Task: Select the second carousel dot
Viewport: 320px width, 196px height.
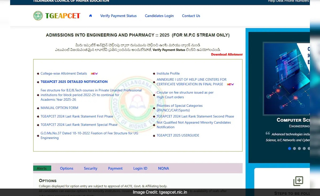Action: (294, 148)
